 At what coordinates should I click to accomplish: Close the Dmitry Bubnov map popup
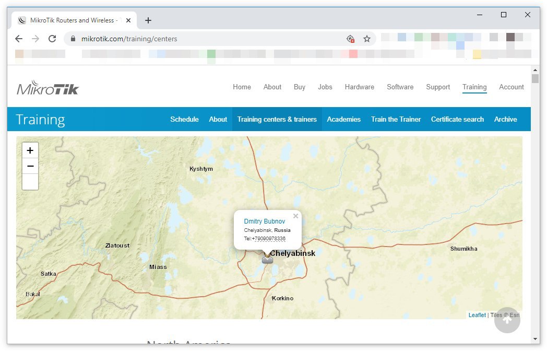(x=295, y=216)
